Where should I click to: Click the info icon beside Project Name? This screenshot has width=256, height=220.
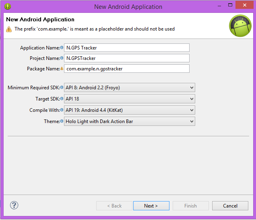tap(62, 58)
